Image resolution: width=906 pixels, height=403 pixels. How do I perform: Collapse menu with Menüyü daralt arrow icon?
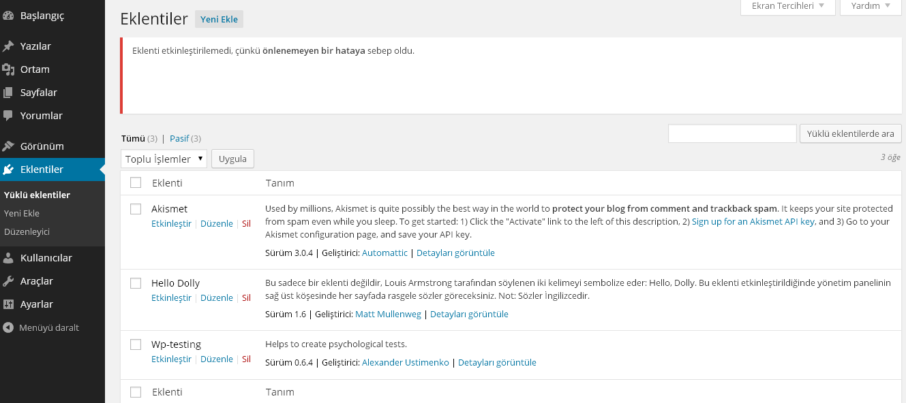click(8, 327)
